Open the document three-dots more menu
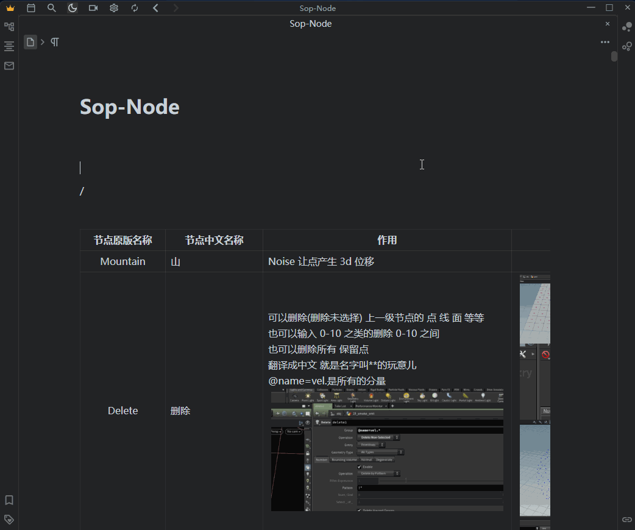The image size is (635, 530). 605,42
